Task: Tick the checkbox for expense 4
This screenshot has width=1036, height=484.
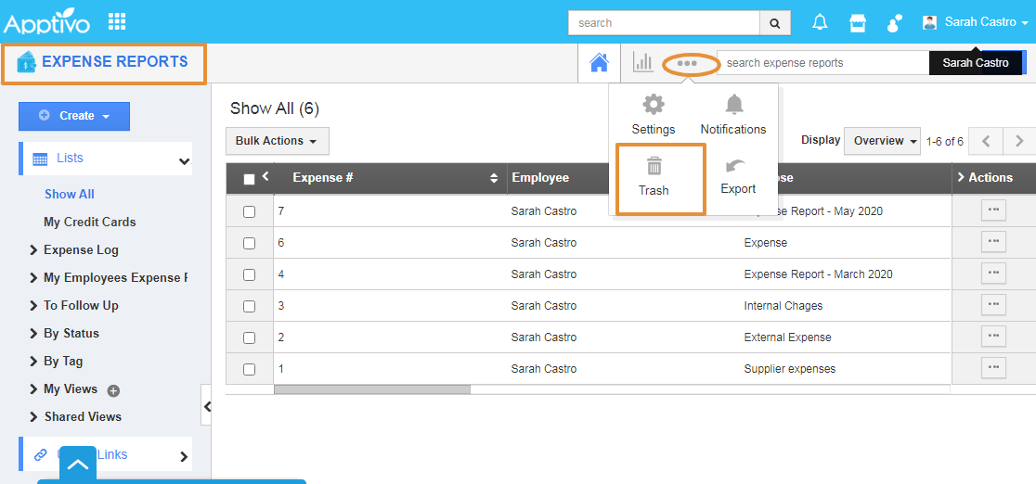Action: (249, 274)
